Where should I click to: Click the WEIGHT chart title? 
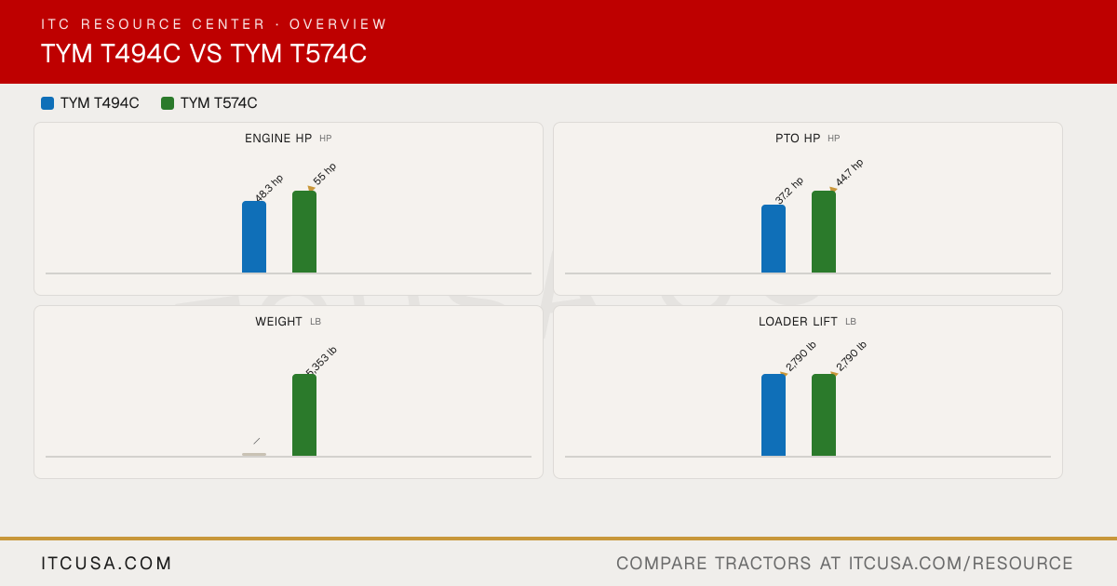[278, 322]
